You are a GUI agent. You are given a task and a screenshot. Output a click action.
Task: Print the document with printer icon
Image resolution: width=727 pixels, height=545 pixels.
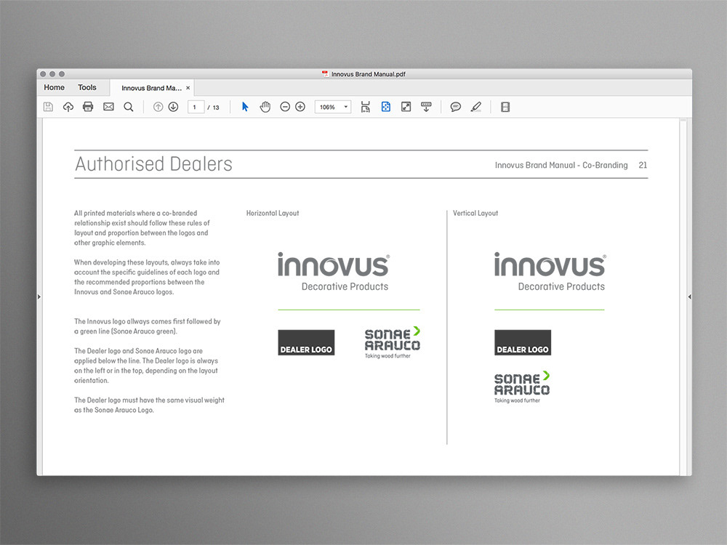click(88, 107)
